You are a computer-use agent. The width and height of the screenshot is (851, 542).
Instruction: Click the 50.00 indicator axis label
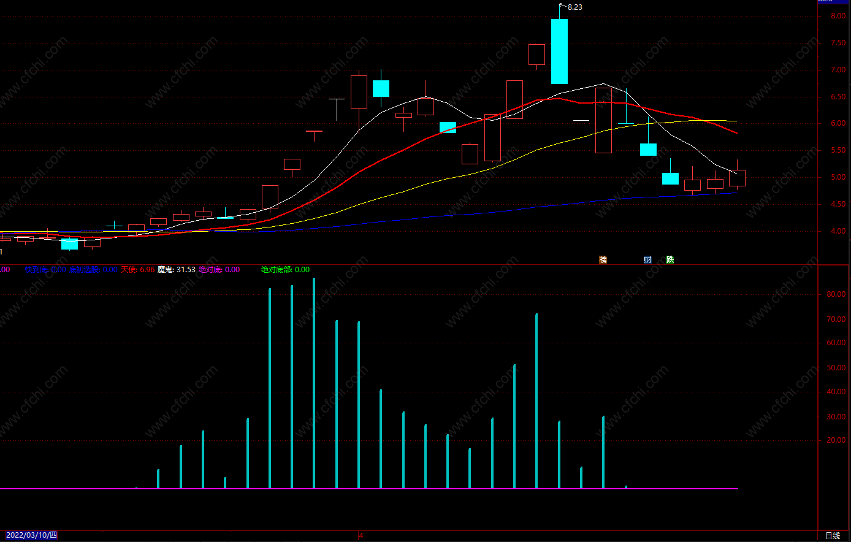[836, 368]
